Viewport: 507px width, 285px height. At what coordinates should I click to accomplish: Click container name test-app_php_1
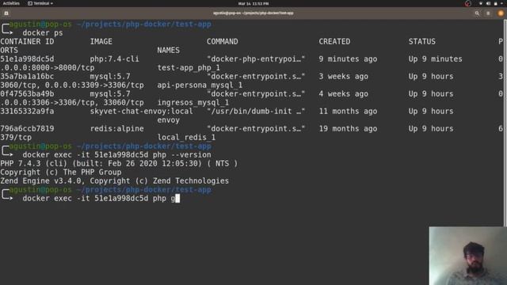click(189, 67)
